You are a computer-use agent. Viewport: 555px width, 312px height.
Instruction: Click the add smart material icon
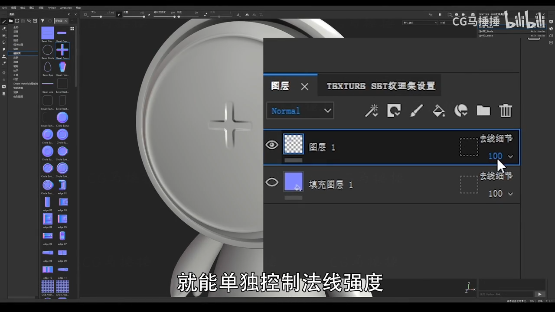461,110
